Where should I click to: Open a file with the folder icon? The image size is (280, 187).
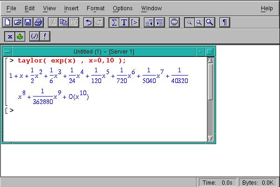(x=18, y=22)
